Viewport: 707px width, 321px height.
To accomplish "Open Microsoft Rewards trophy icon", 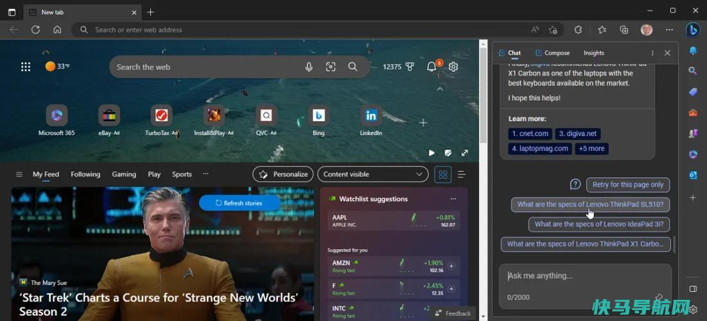I will [410, 67].
